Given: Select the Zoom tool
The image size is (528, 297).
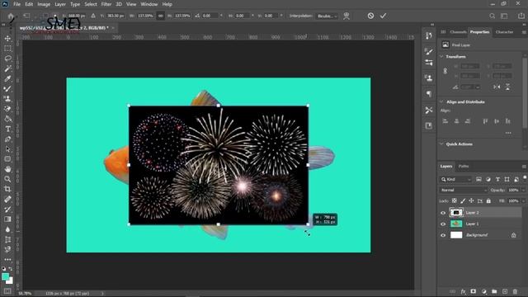Looking at the screenshot, I should pos(7,179).
